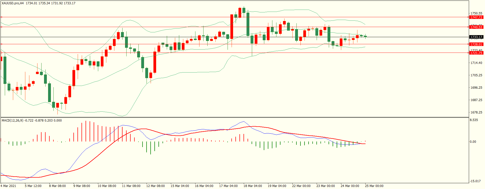Click the 18 Mar 04:00 time label
This screenshot has width=485, height=189.
click(253, 186)
